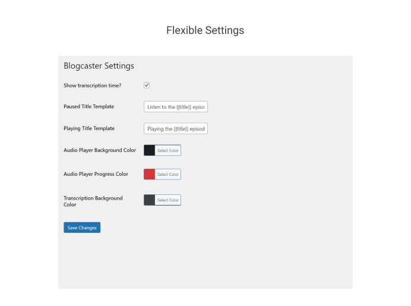Click the Flexible Settings page title
Image resolution: width=411 pixels, height=306 pixels.
(205, 30)
